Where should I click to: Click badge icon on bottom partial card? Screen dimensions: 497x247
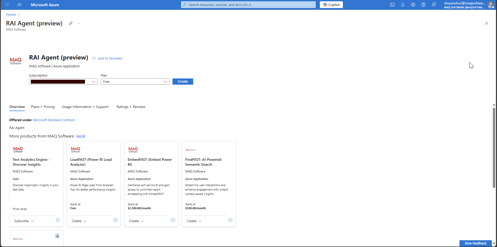[57, 236]
